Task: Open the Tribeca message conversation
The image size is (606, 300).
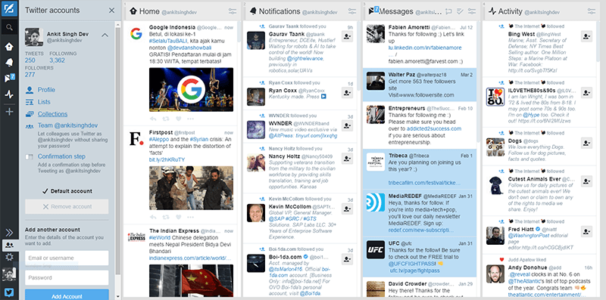Action: (420, 169)
